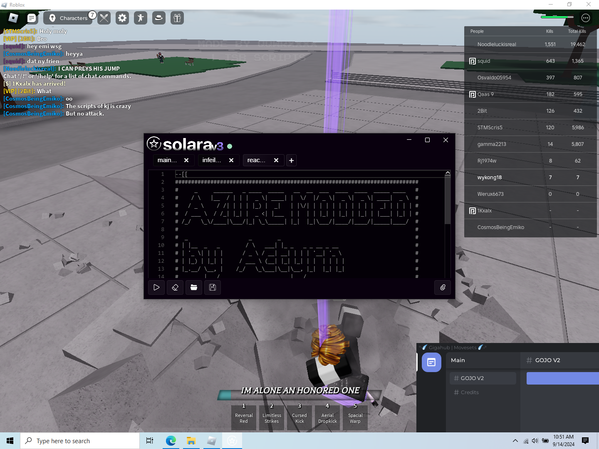Open the Roblox main menu icon
This screenshot has width=599, height=449.
pyautogui.click(x=13, y=18)
